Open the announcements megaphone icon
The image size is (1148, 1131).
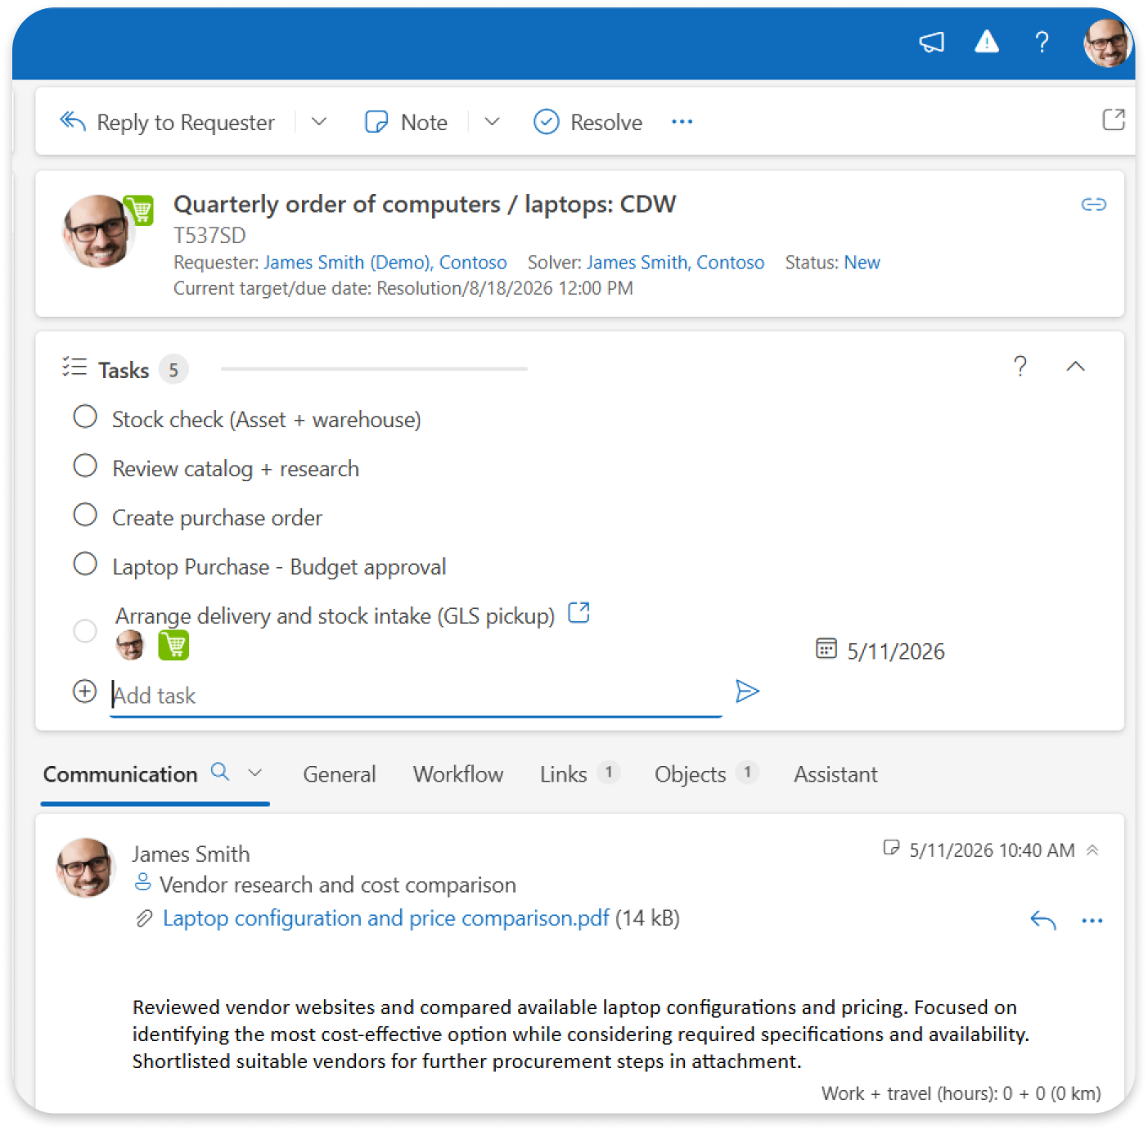(931, 42)
